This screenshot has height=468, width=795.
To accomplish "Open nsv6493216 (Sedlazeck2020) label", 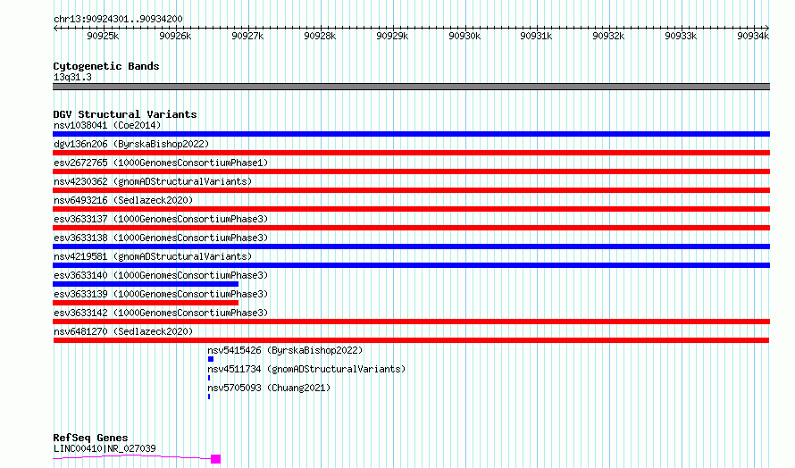I will point(123,200).
